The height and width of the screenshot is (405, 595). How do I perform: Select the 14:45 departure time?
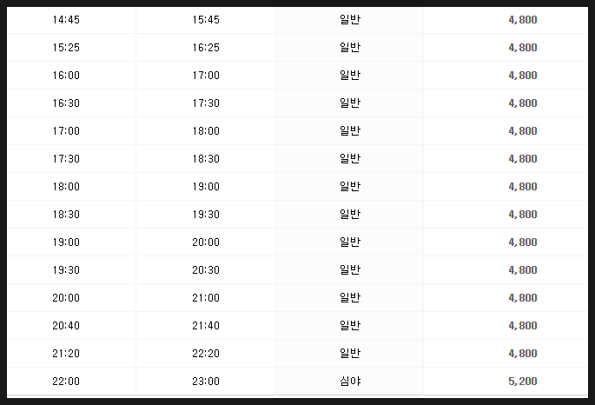pyautogui.click(x=66, y=20)
